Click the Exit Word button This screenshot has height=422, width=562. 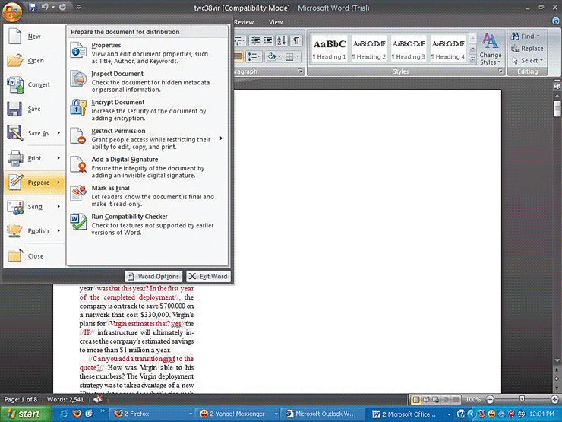click(x=208, y=276)
